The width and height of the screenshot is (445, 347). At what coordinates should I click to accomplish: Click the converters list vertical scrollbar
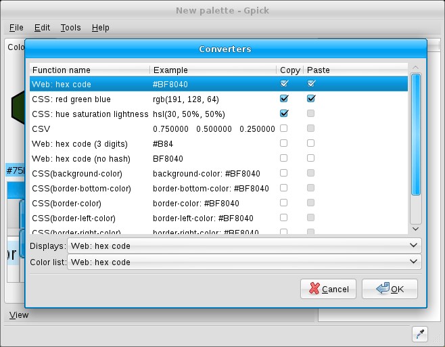click(416, 135)
